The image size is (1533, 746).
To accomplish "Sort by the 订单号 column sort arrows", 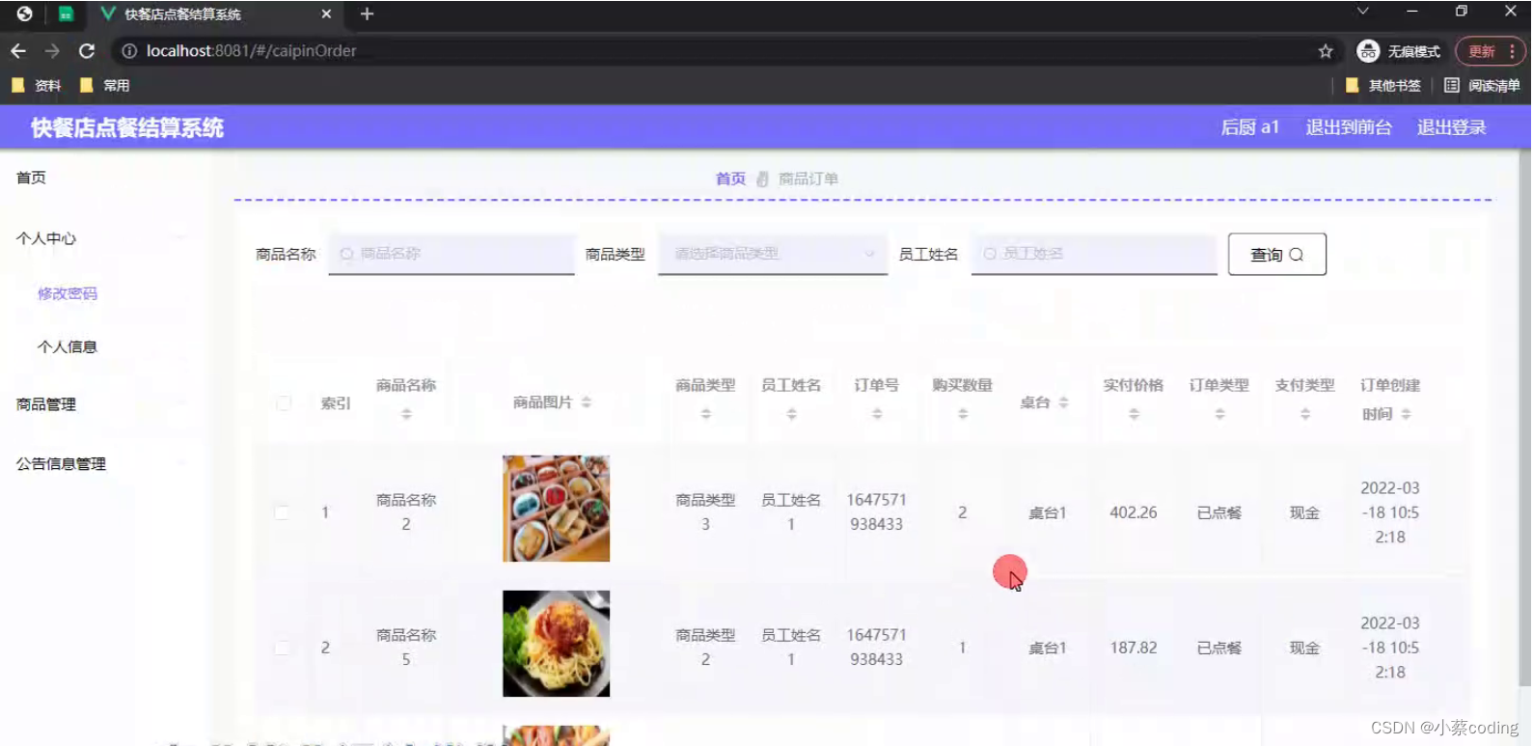I will tap(877, 414).
